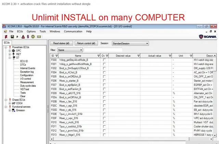This screenshot has width=219, height=144.
Task: Click the Ov column filter funnel icon
Action: (107, 56)
